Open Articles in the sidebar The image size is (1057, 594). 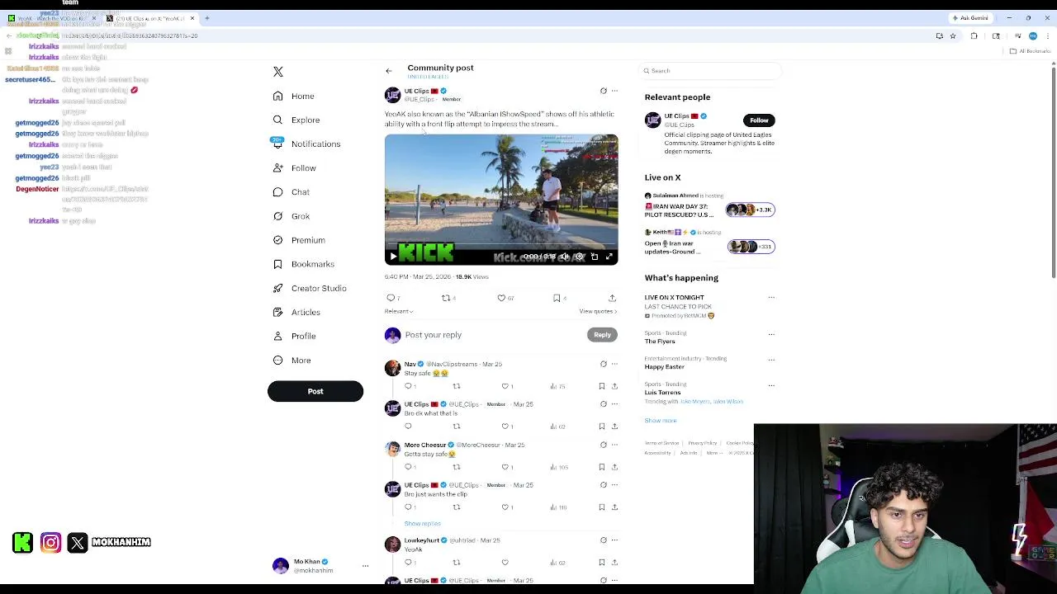coord(296,312)
